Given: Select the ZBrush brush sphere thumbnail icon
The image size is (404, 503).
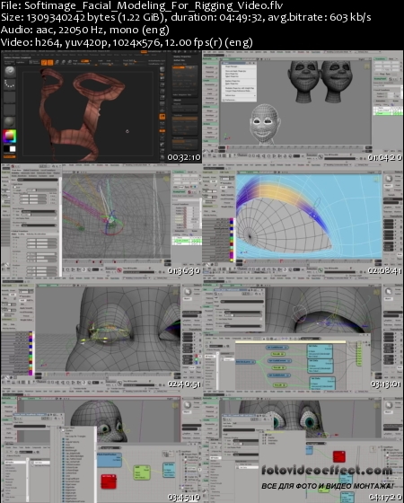Looking at the screenshot, I should 10,71.
